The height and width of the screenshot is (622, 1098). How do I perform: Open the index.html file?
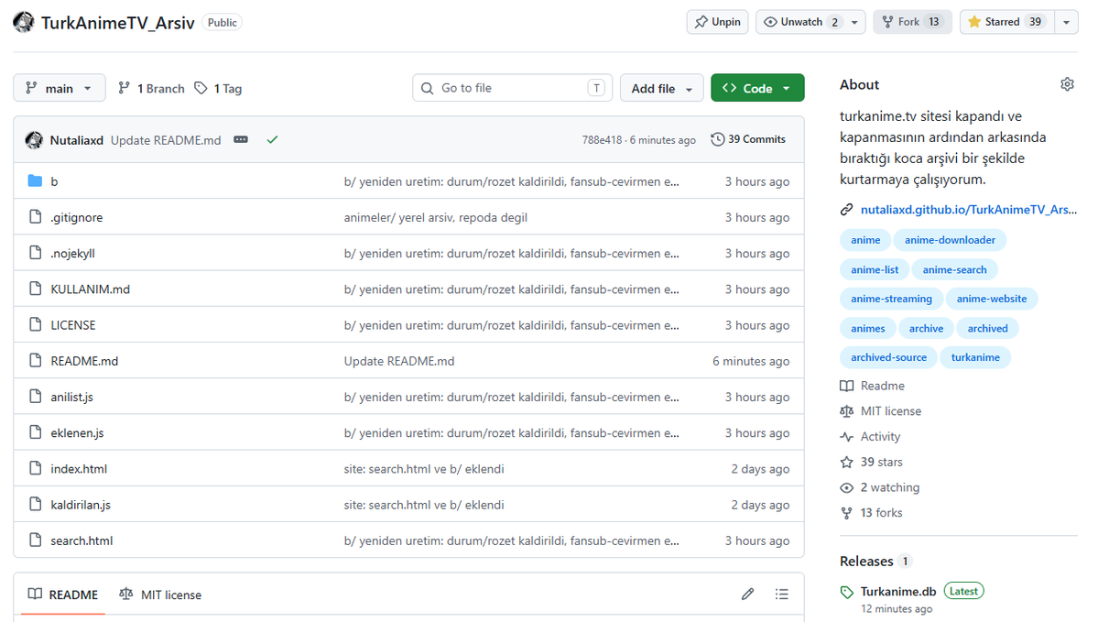pos(79,469)
